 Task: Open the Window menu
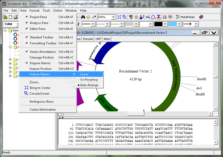tap(71, 11)
